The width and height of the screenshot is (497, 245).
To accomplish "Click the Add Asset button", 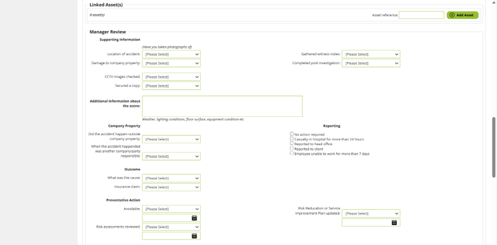I will click(462, 15).
